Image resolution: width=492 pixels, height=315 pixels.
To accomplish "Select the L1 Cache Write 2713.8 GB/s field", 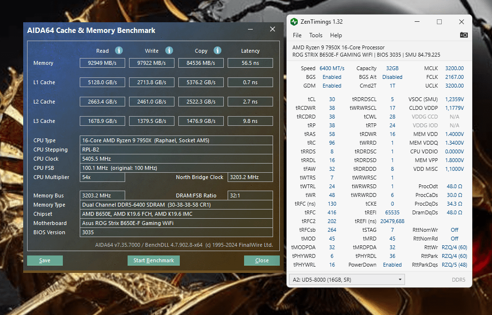I will [x=152, y=82].
